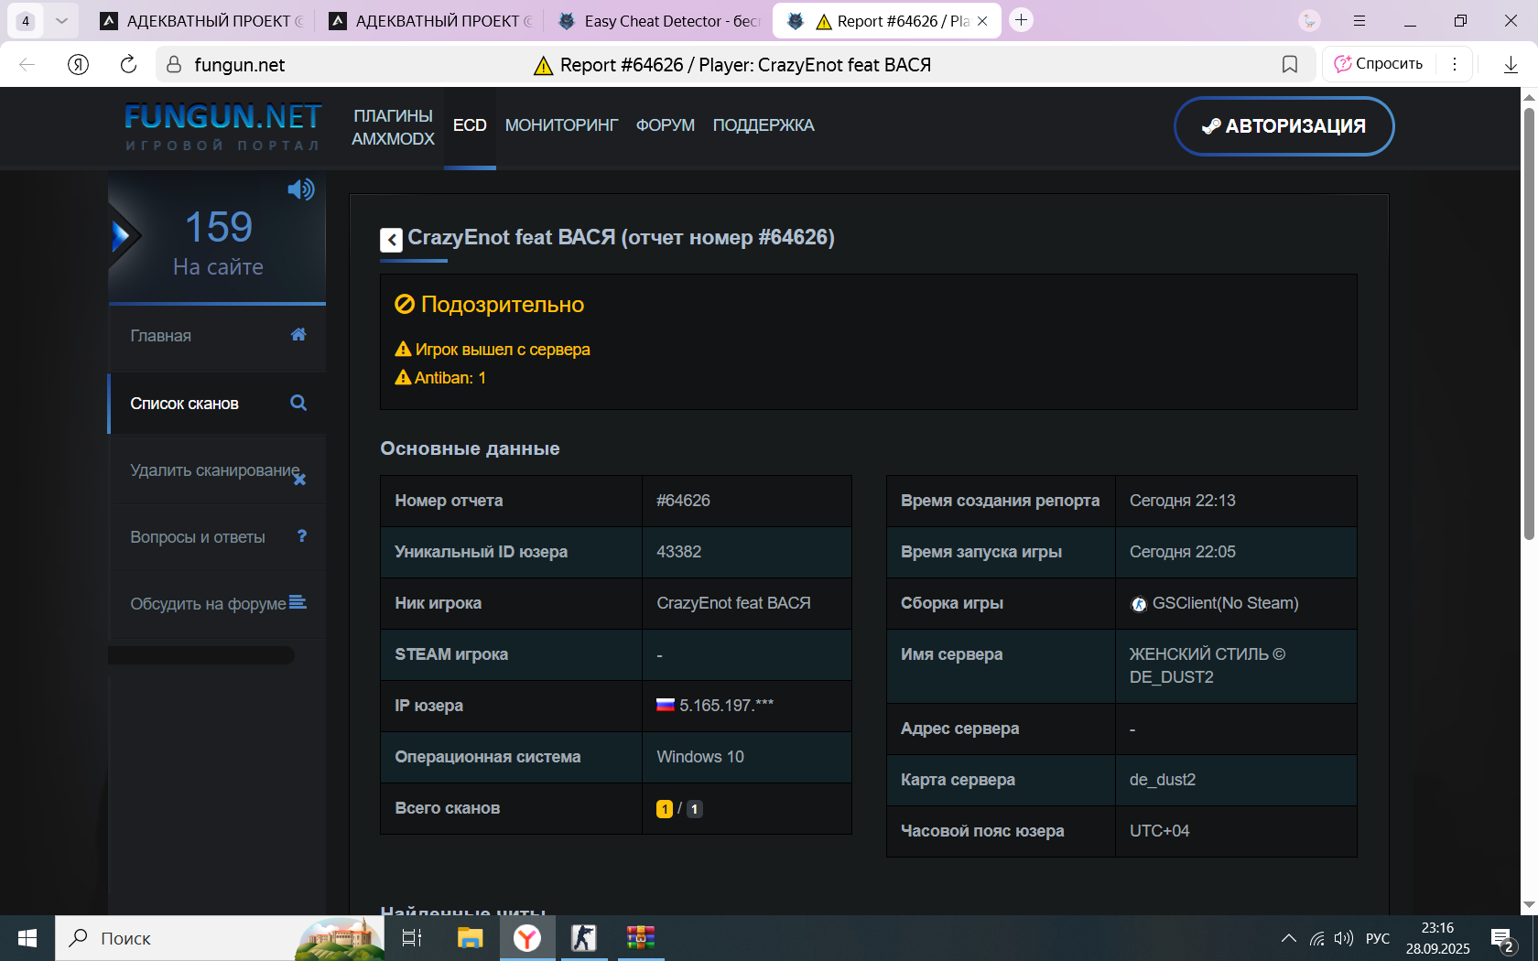The height and width of the screenshot is (961, 1538).
Task: Open browser downloads icon
Action: tap(1511, 64)
